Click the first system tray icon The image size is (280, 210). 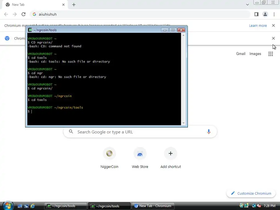pyautogui.click(x=241, y=206)
